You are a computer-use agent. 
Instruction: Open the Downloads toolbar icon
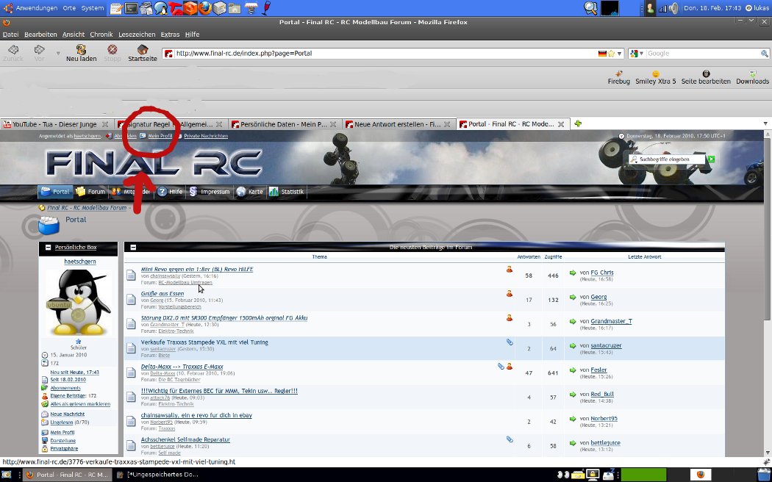[x=752, y=74]
